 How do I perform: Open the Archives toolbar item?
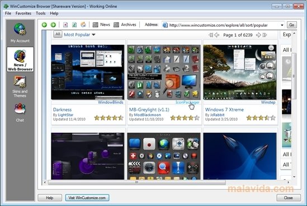(x=125, y=25)
